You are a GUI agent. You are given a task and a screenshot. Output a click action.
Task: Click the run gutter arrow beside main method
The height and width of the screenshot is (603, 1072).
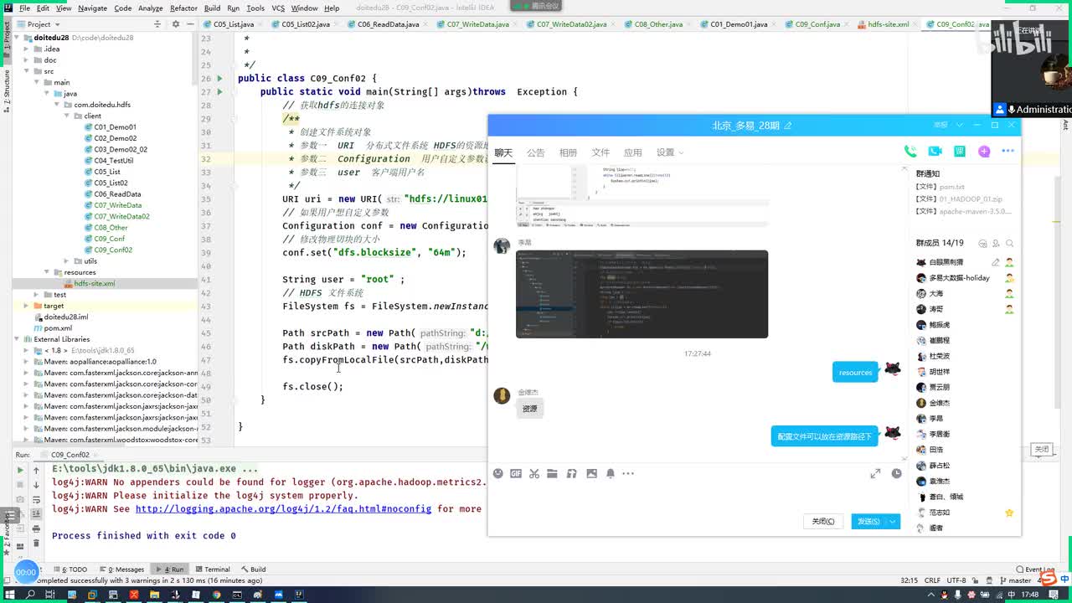pyautogui.click(x=219, y=92)
